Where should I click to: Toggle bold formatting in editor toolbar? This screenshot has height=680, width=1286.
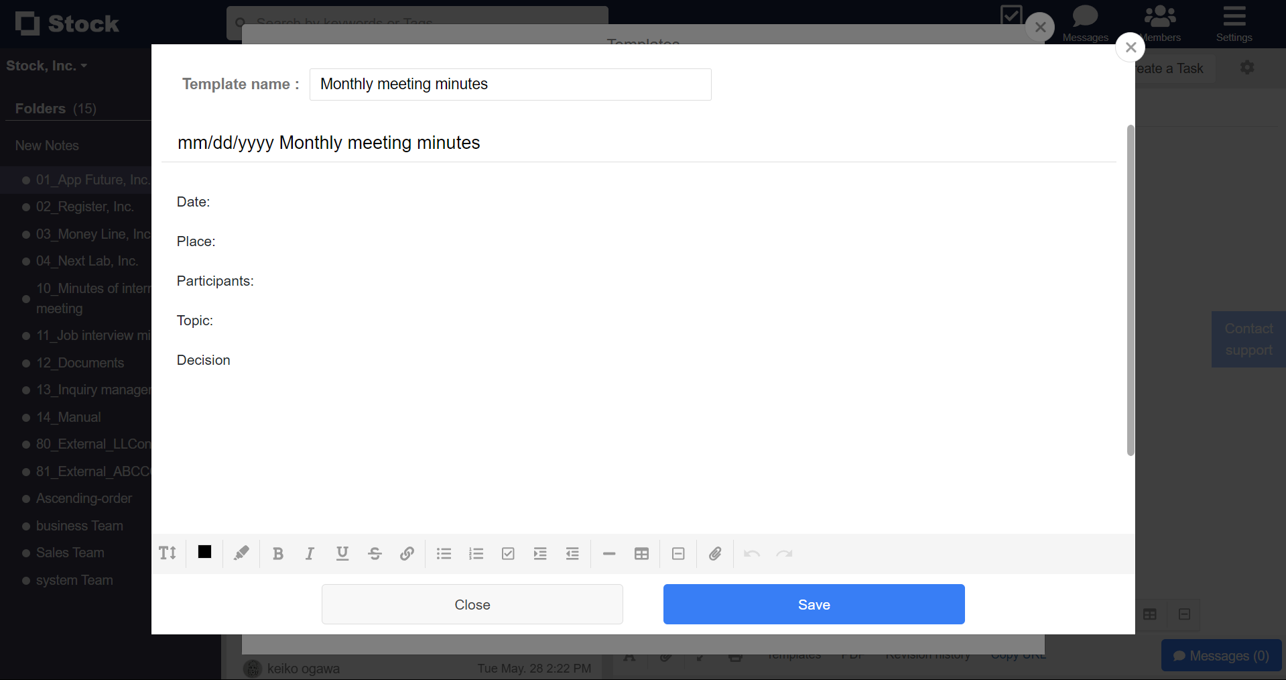[278, 554]
